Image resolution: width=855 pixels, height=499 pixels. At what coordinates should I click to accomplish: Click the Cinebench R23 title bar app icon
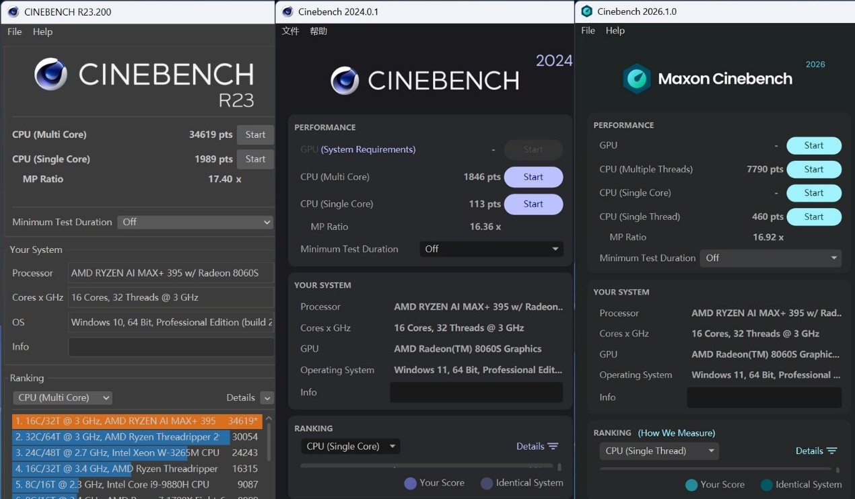(x=13, y=11)
